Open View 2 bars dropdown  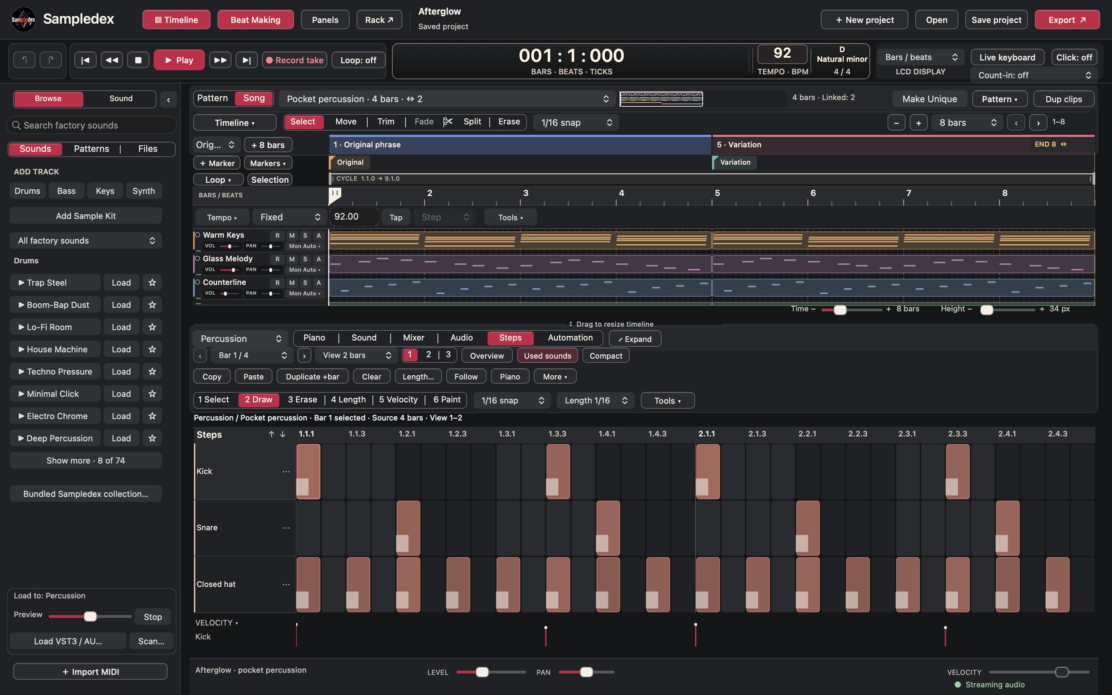point(357,355)
